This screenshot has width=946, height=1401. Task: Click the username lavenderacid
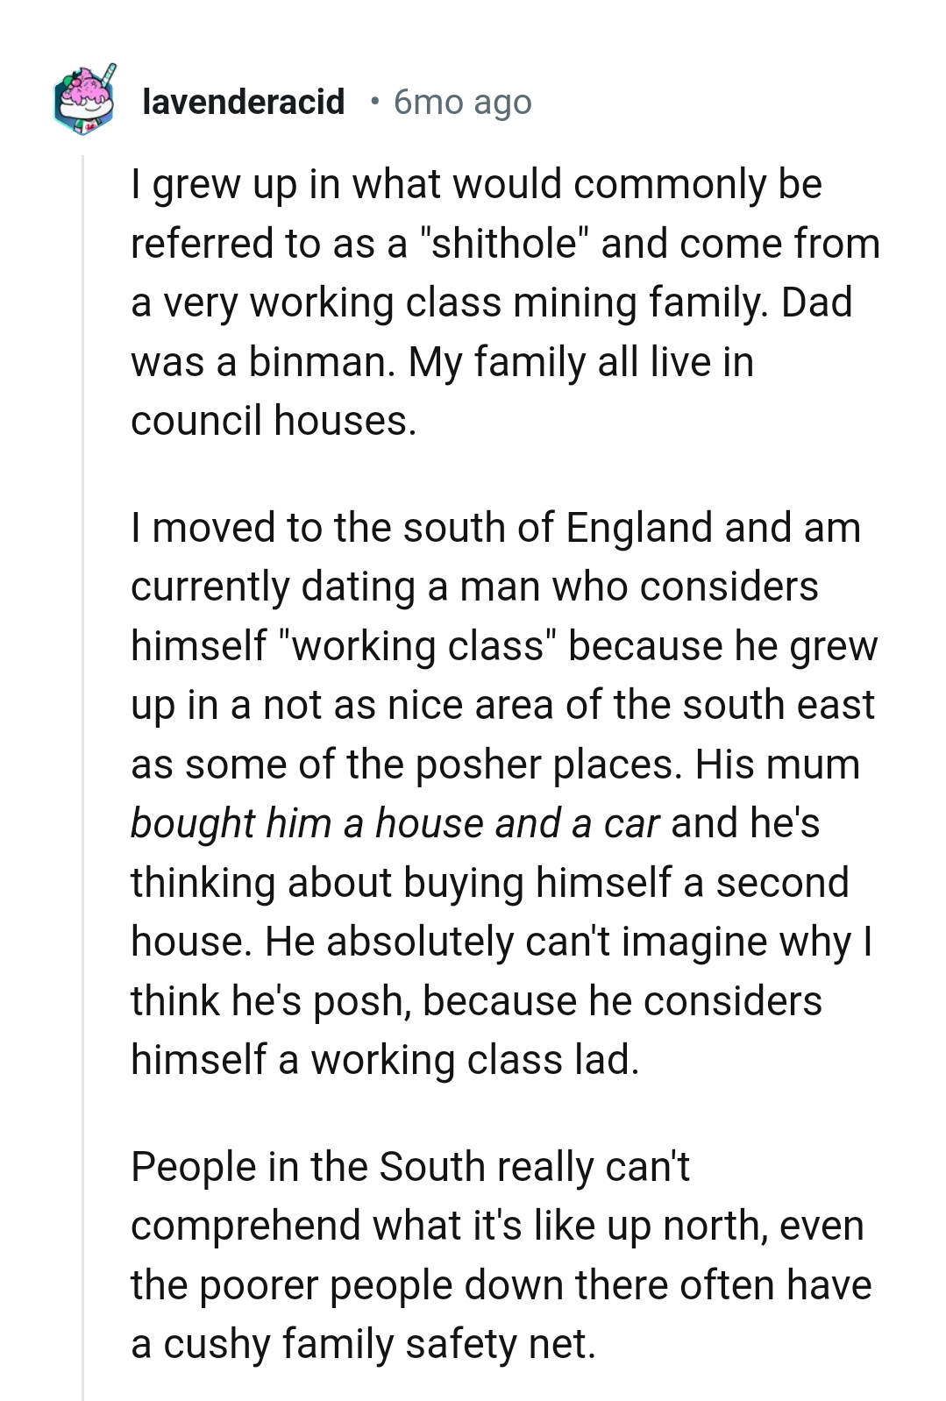(x=243, y=103)
